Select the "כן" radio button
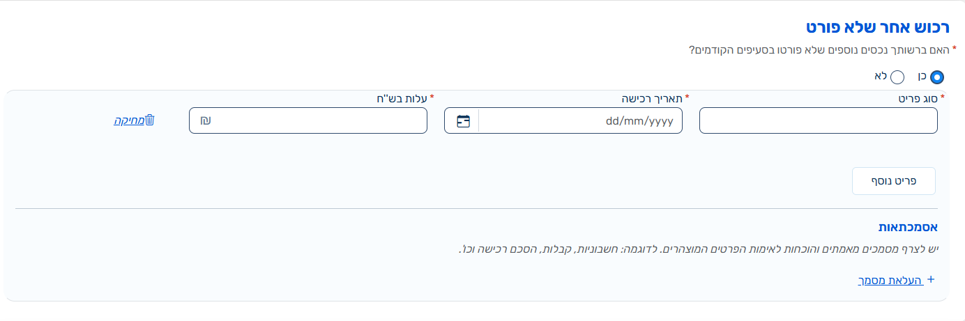Screen dimensions: 965x321 [937, 77]
